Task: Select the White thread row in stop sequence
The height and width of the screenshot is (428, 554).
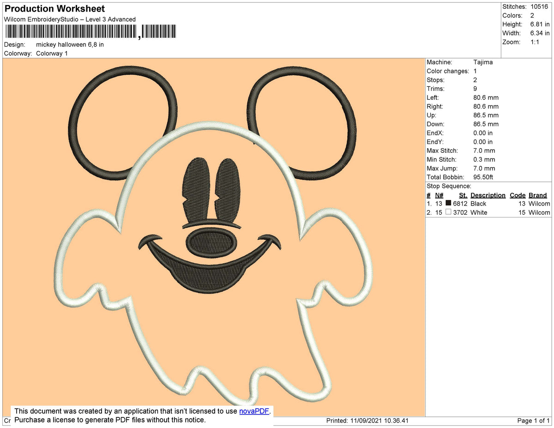Action: tap(488, 212)
